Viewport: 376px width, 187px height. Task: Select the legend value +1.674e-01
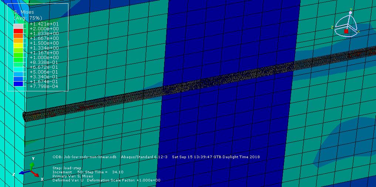44,82
